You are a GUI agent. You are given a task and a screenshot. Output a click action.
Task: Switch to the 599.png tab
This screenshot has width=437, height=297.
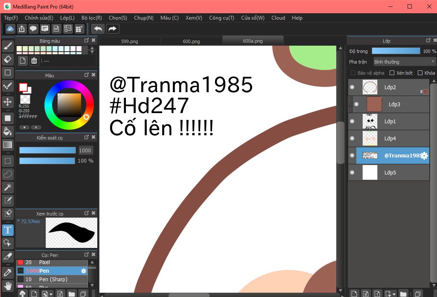(x=130, y=41)
